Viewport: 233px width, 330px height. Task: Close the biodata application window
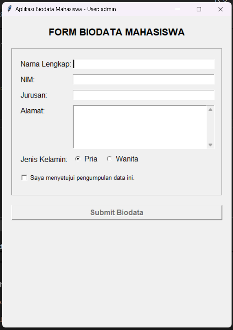click(220, 9)
